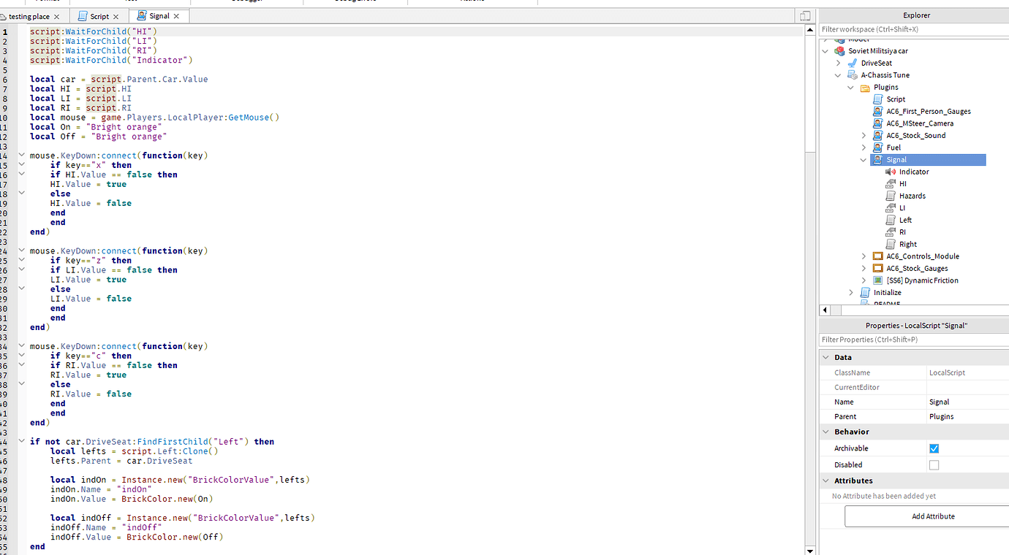Image resolution: width=1009 pixels, height=555 pixels.
Task: Expand the DriveSeat node
Action: pyautogui.click(x=839, y=63)
